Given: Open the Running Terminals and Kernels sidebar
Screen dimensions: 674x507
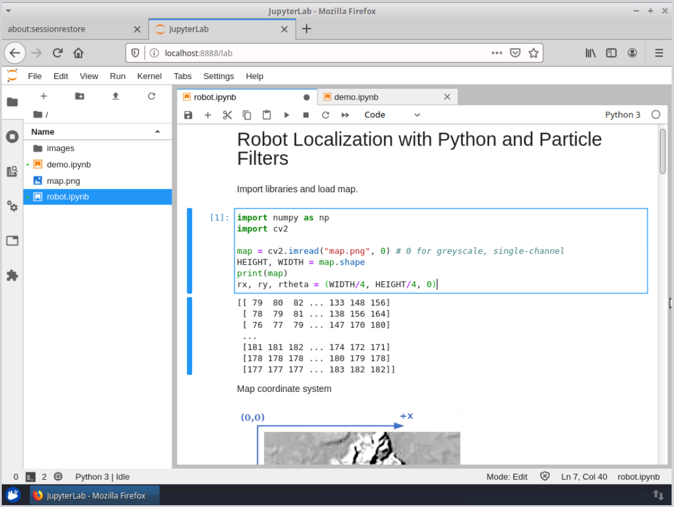Looking at the screenshot, I should pyautogui.click(x=12, y=137).
